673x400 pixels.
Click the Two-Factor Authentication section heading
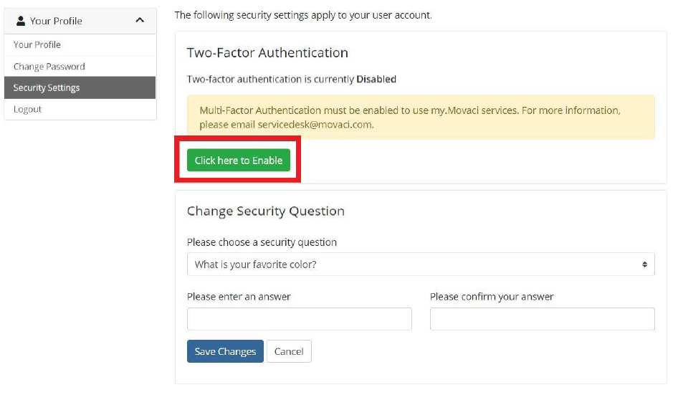(267, 52)
